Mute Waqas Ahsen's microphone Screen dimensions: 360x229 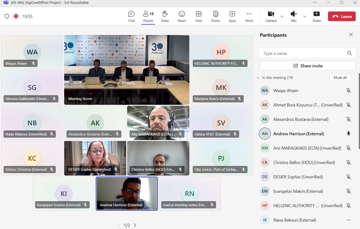point(349,90)
